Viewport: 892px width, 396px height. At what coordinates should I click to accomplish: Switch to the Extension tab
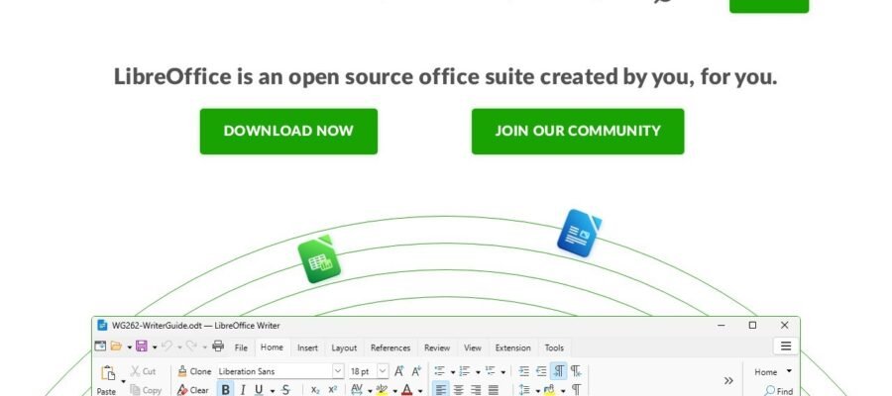513,347
